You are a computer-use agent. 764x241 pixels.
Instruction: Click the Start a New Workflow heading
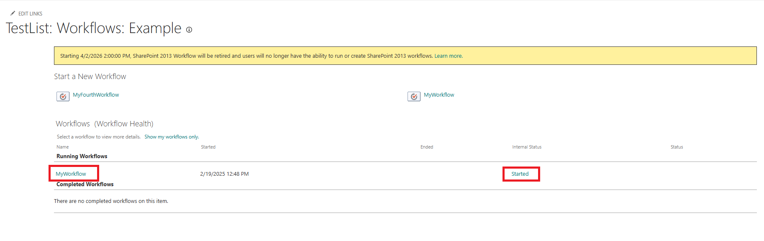click(x=90, y=77)
